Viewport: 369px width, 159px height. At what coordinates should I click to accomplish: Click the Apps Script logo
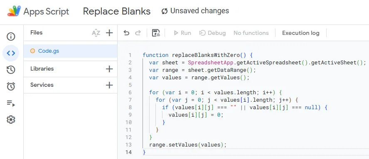point(15,11)
